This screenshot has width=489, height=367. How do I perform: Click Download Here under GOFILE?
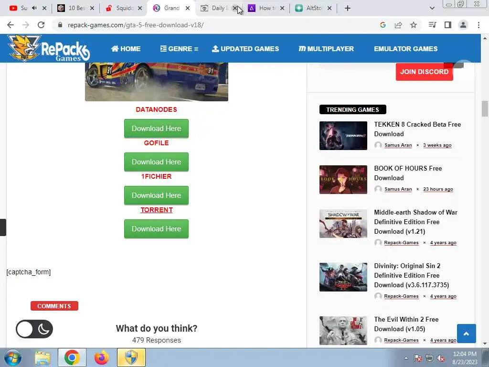tap(156, 162)
